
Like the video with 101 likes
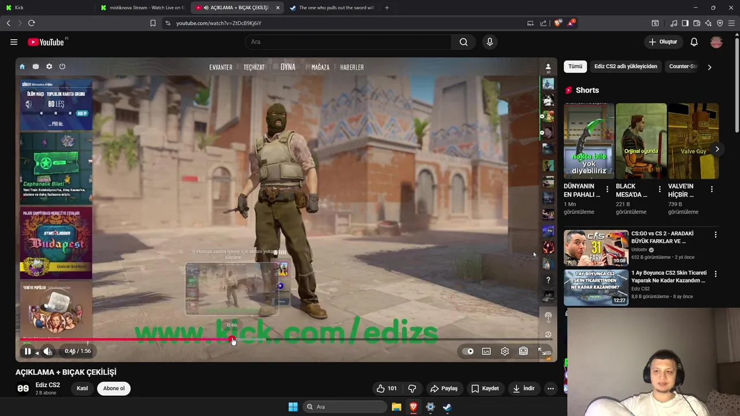pyautogui.click(x=386, y=388)
